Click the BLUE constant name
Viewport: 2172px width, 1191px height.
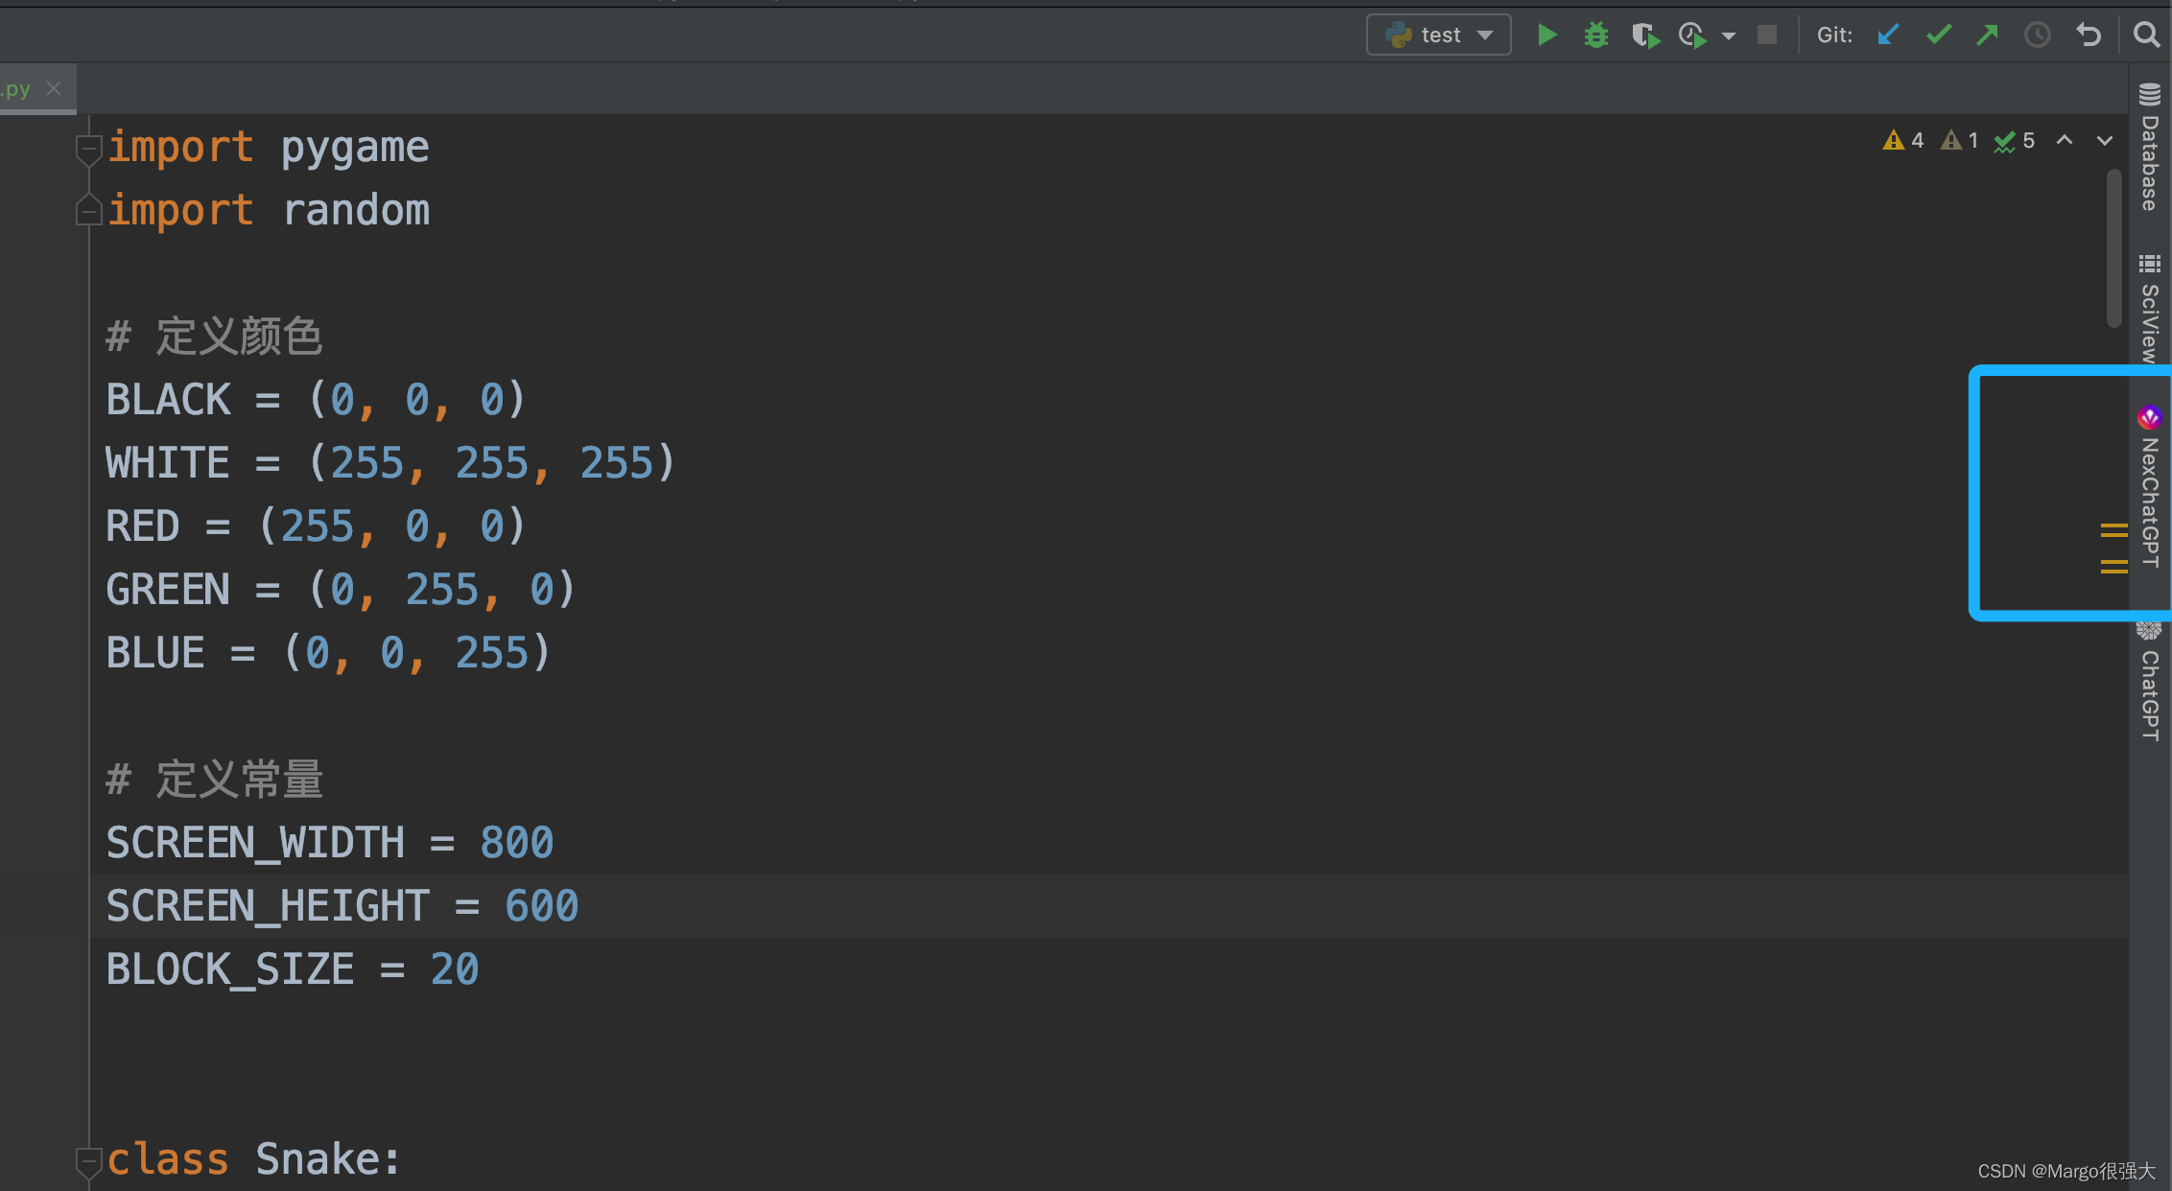pyautogui.click(x=155, y=653)
